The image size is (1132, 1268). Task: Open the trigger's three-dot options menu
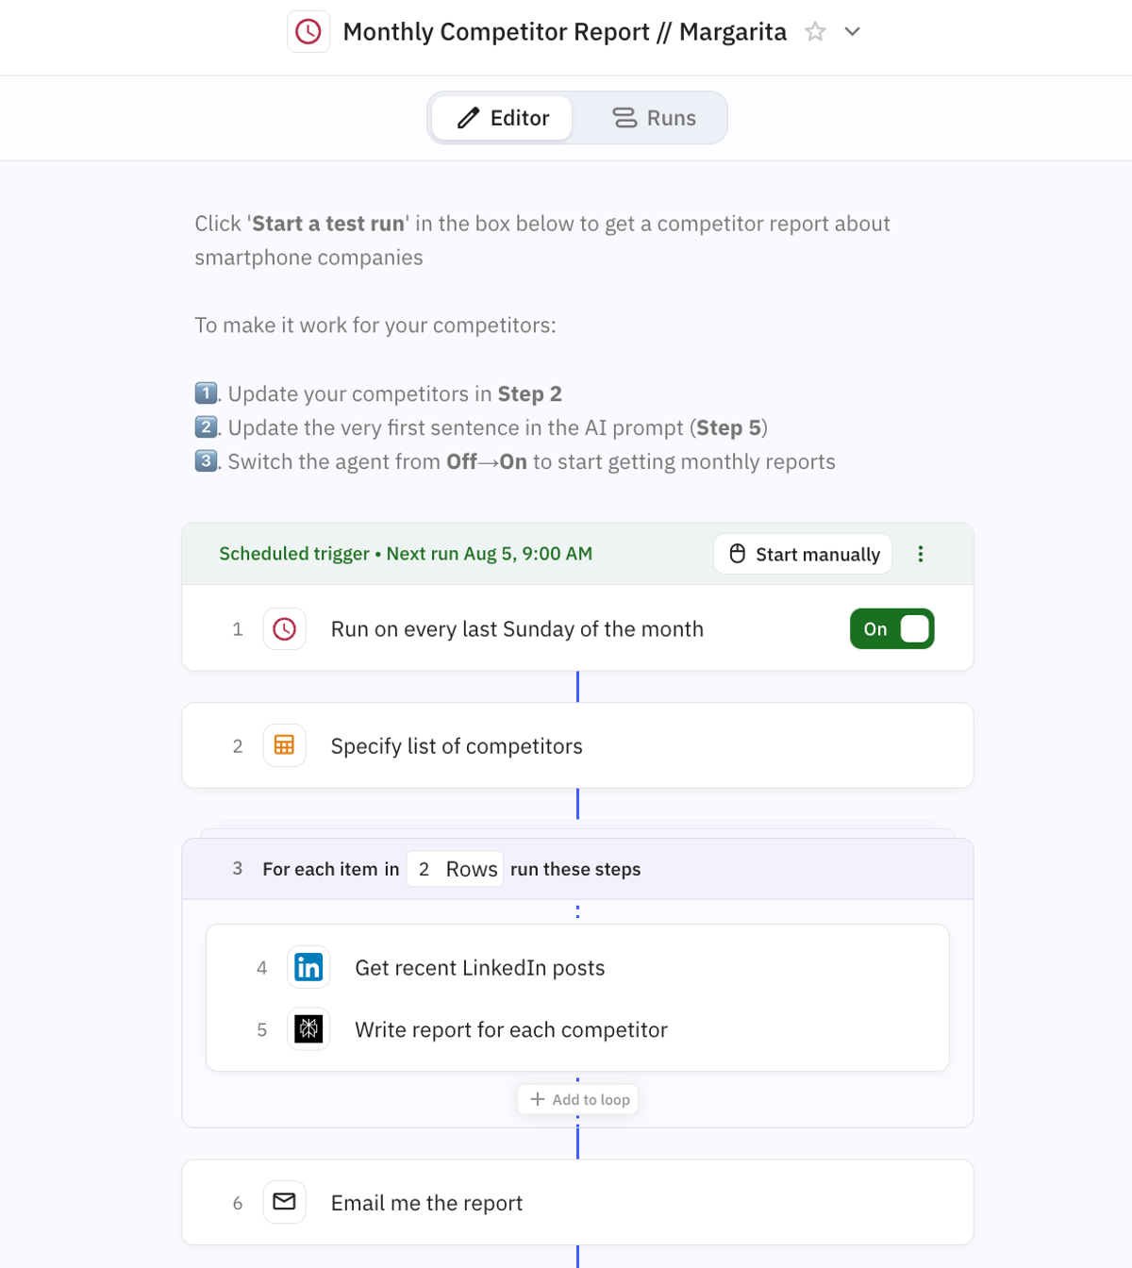click(921, 554)
